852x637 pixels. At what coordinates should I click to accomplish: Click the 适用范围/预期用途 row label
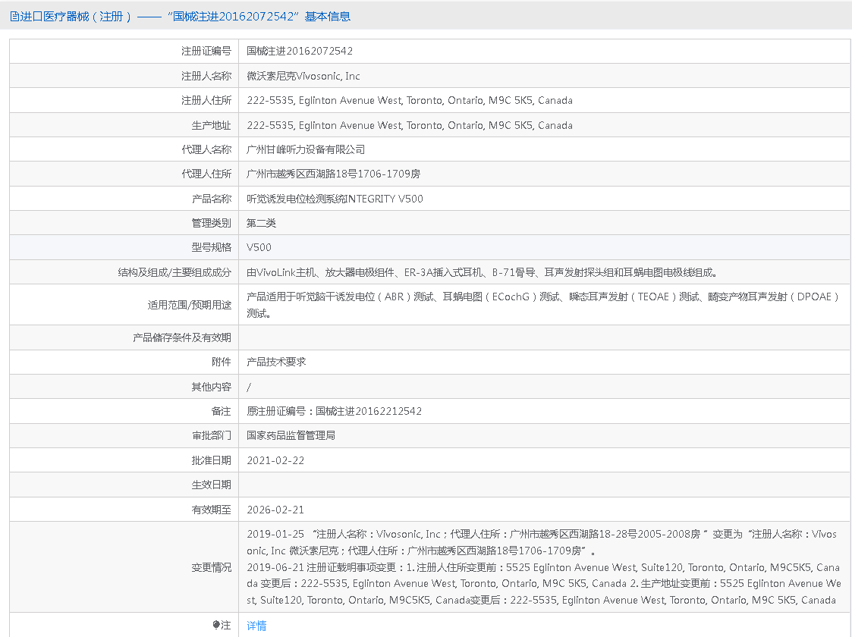tap(189, 306)
